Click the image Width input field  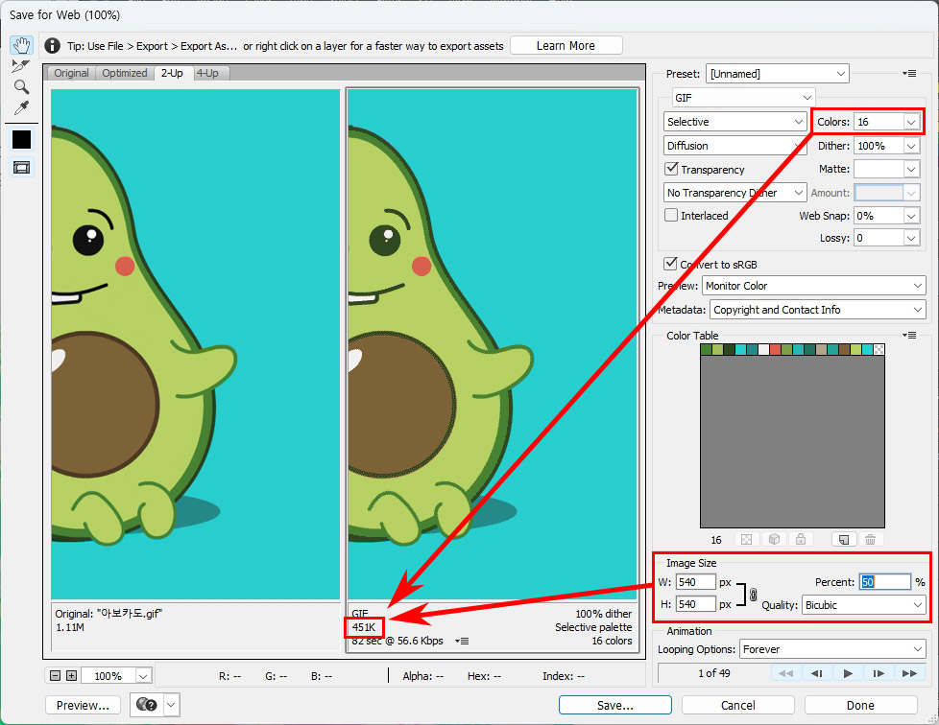[696, 582]
